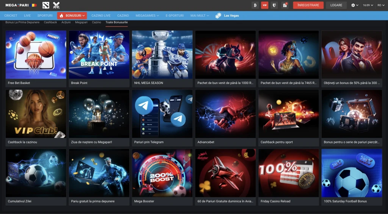Image resolution: width=388 pixels, height=214 pixels.
Task: Expand the Megagames menu
Action: click(x=147, y=16)
